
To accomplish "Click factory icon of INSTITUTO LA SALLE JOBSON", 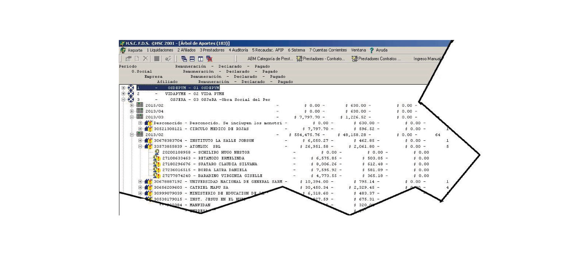I will coord(148,140).
